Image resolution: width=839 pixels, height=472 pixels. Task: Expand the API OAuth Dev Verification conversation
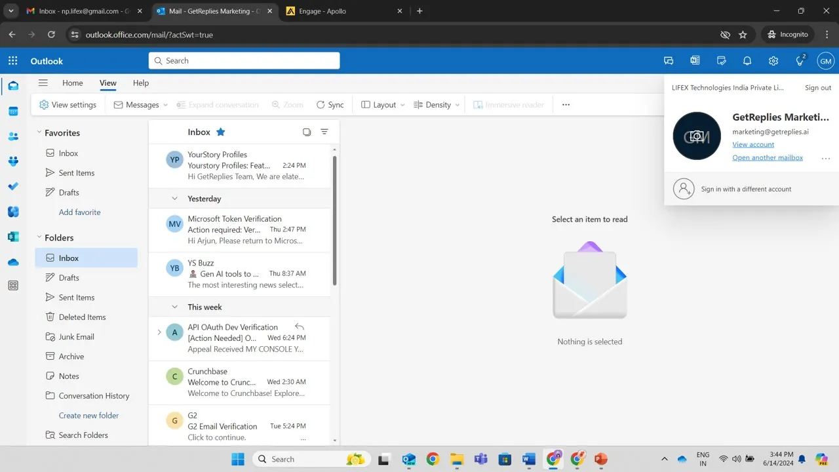159,332
